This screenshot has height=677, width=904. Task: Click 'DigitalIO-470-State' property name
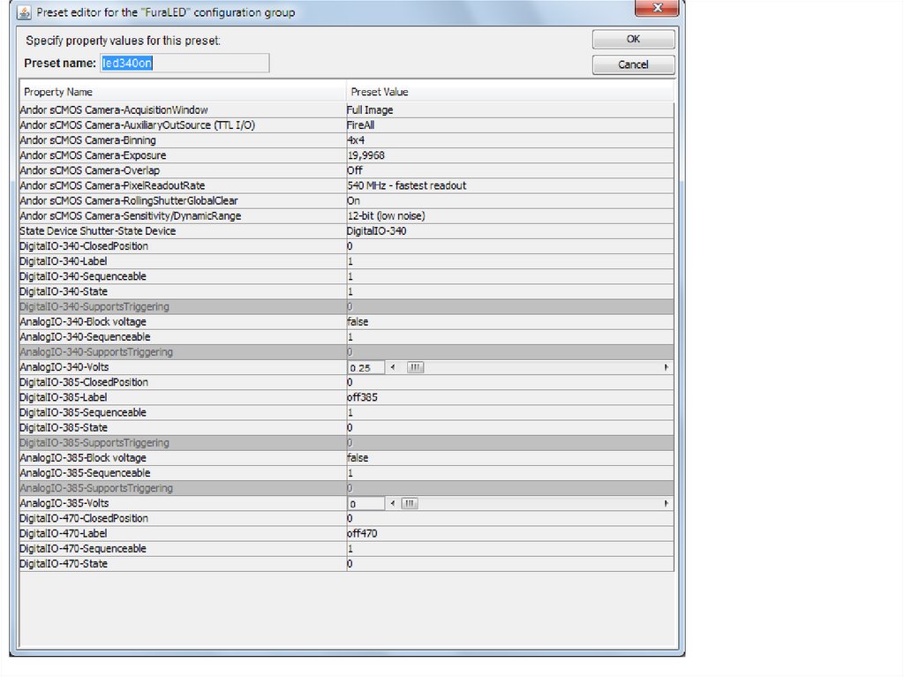(x=64, y=563)
